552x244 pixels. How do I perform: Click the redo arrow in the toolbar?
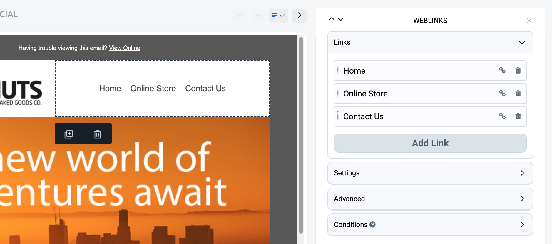coord(258,16)
